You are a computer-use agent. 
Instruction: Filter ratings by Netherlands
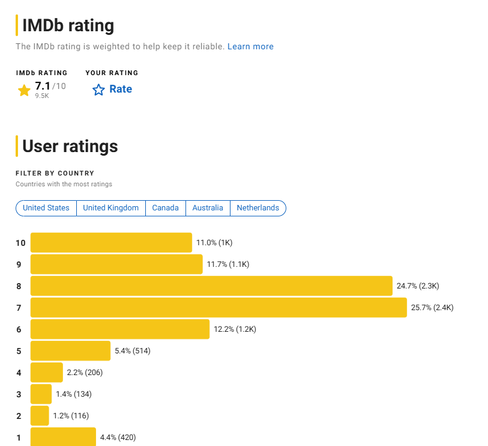[258, 208]
